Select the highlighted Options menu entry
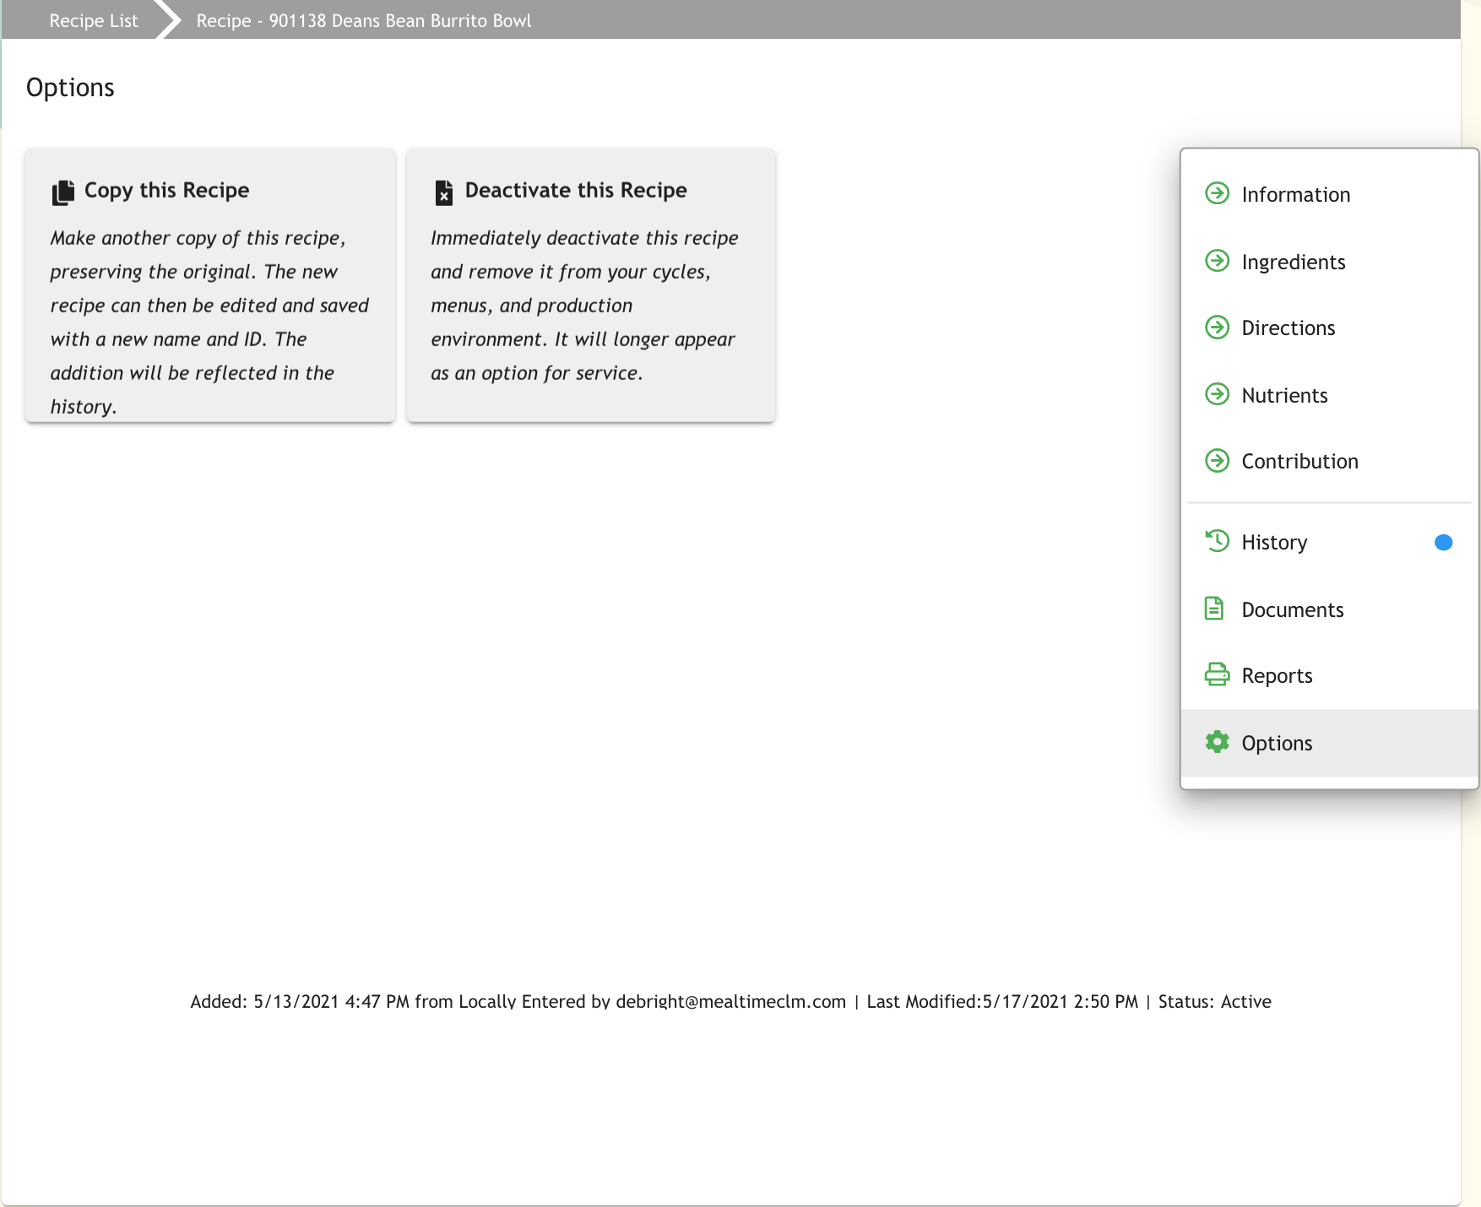 click(x=1329, y=743)
